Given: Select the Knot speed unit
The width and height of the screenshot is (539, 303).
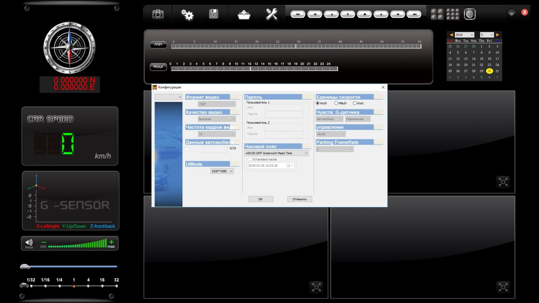Looking at the screenshot, I should pos(355,103).
